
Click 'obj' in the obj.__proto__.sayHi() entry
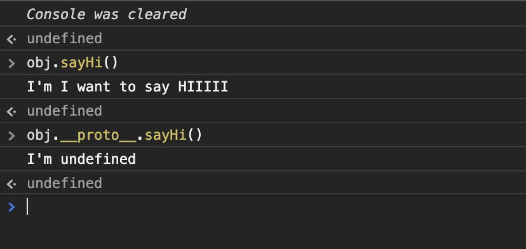coord(39,136)
